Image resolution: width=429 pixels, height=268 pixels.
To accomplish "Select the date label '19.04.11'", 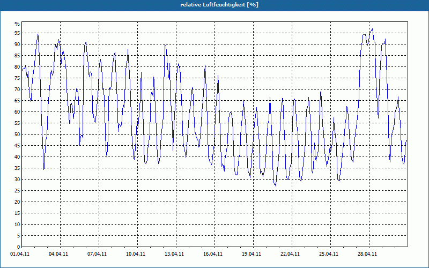I will (251, 254).
